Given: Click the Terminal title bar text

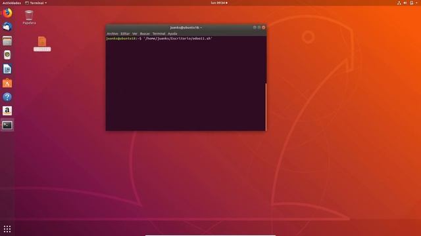Looking at the screenshot, I should pyautogui.click(x=186, y=28).
